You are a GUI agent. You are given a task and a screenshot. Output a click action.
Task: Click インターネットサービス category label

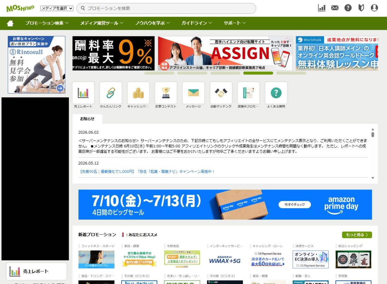click(226, 246)
